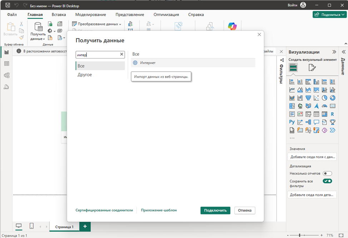Click the Save icon in title bar
The image size is (348, 238).
click(x=8, y=5)
